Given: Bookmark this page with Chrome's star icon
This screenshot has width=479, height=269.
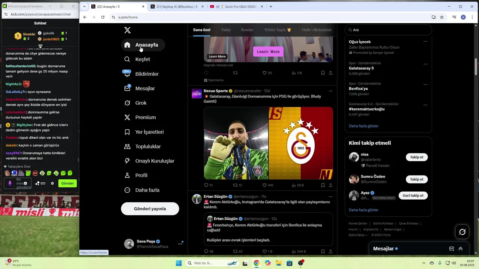Looking at the screenshot, I should 442,17.
